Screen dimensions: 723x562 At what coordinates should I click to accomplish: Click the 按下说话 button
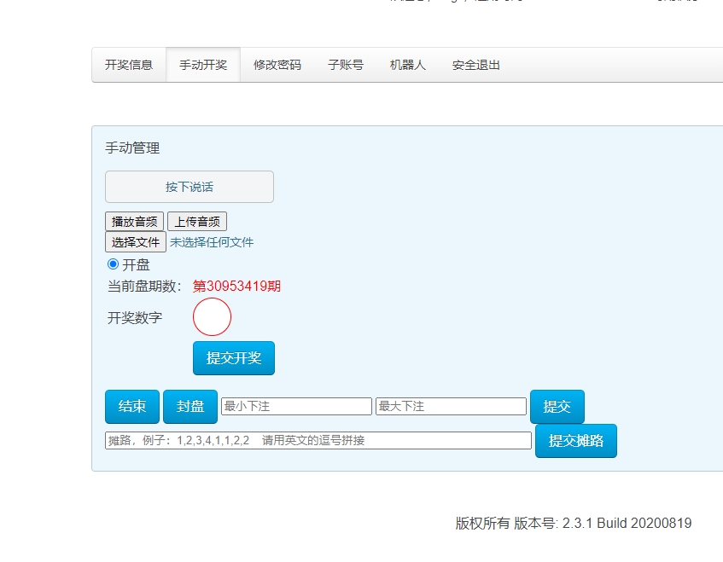189,187
